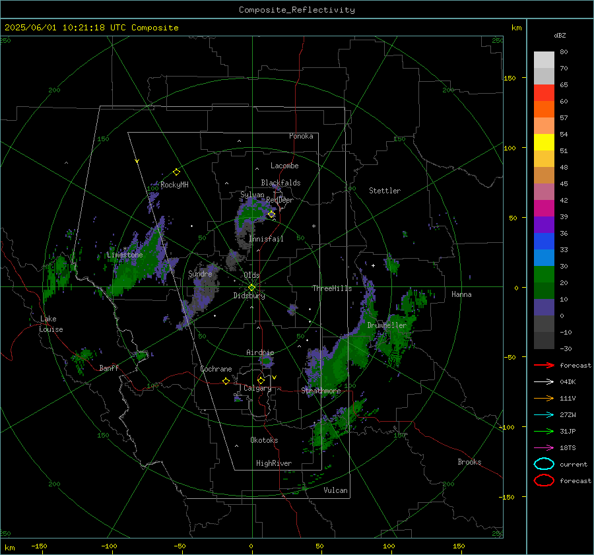Click the white 04DK arrow icon
This screenshot has width=594, height=555.
[x=544, y=382]
